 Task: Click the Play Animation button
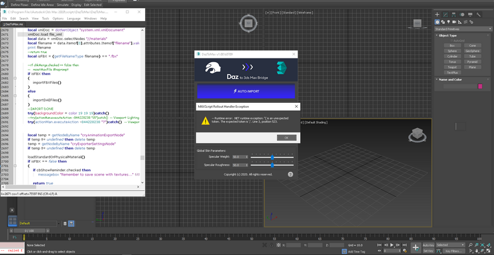pos(392,245)
